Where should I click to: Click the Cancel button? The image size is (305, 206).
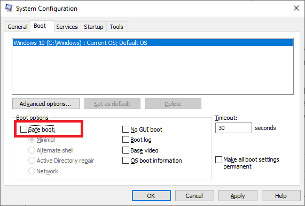pos(194,196)
